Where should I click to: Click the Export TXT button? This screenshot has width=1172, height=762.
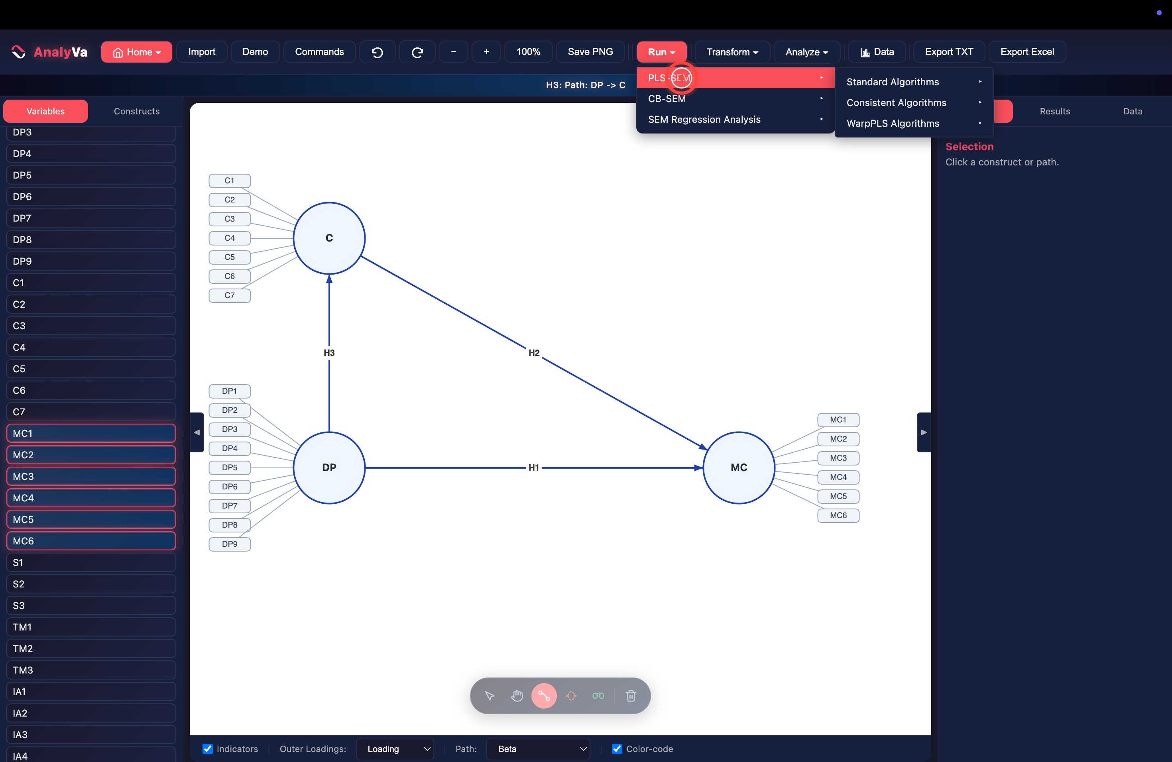[x=949, y=52]
